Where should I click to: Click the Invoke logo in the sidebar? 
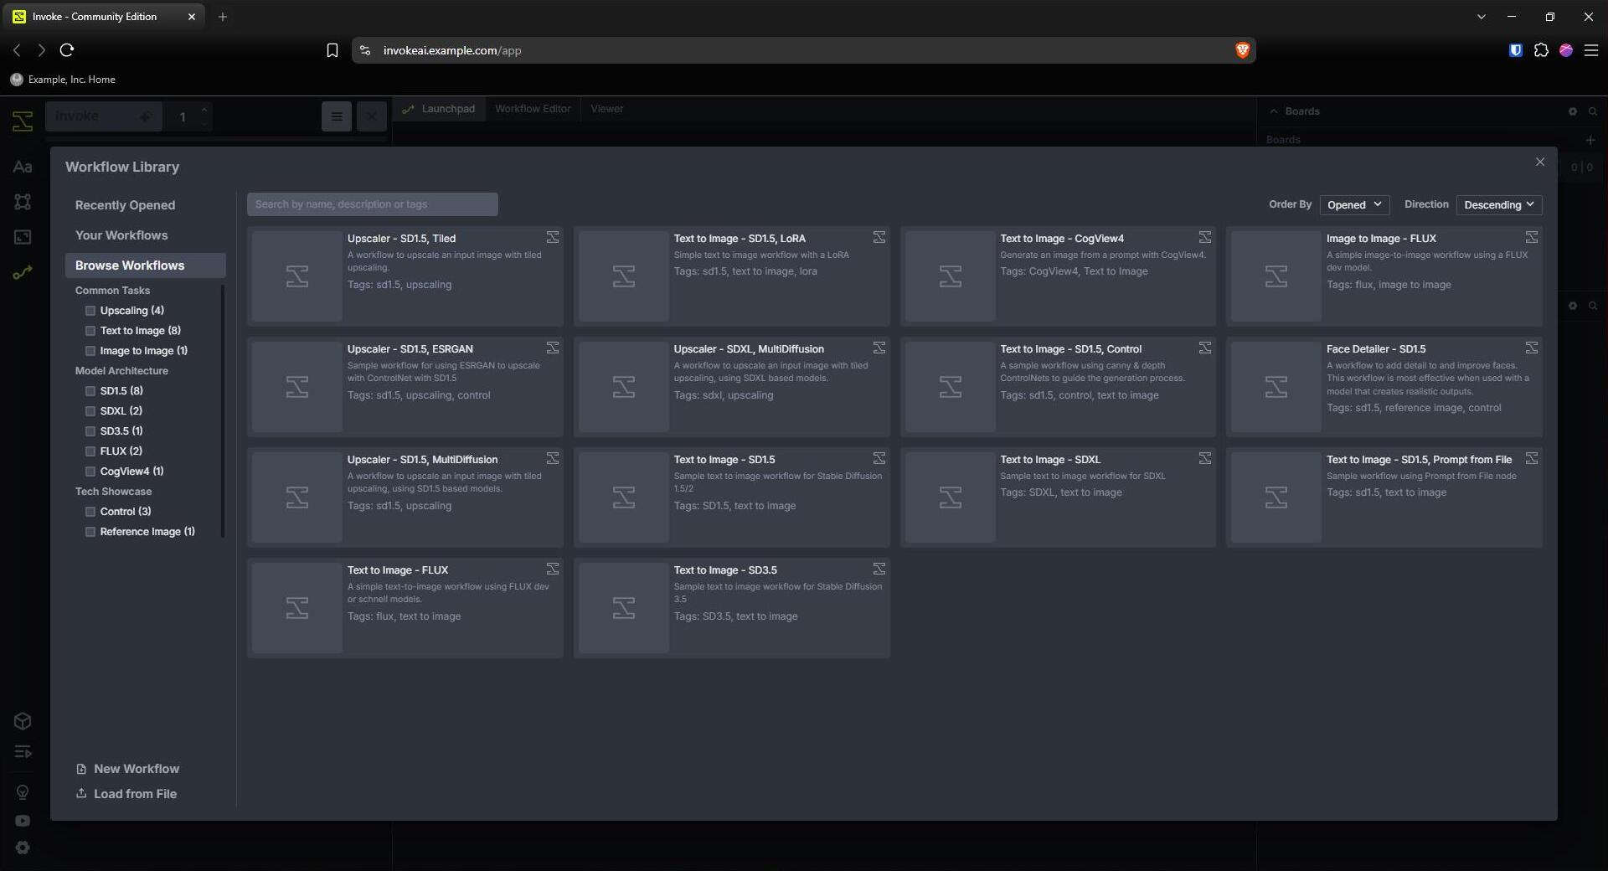(x=23, y=121)
